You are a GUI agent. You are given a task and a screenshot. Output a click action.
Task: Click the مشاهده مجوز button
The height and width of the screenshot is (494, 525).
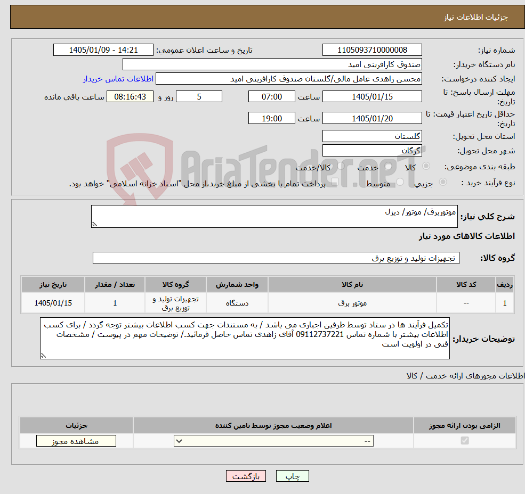tap(76, 441)
